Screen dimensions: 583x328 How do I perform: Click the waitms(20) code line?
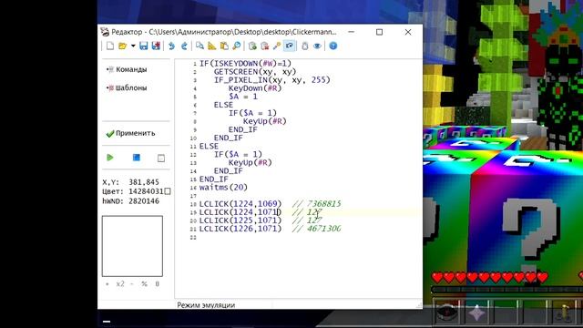point(223,188)
